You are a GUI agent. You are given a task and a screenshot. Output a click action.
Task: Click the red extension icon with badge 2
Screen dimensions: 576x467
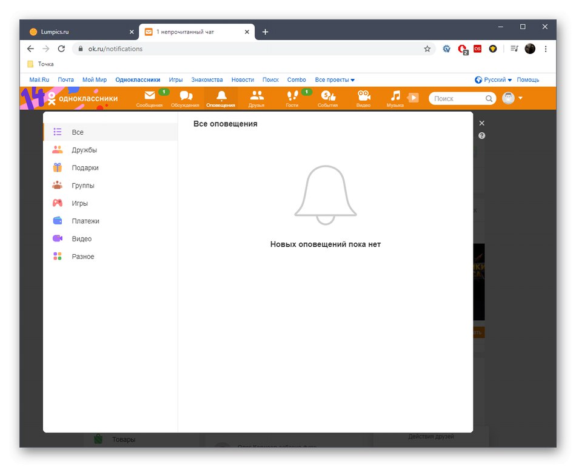point(463,49)
